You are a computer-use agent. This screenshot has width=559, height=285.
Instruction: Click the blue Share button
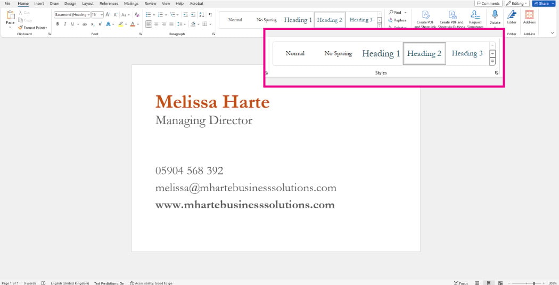(x=544, y=3)
